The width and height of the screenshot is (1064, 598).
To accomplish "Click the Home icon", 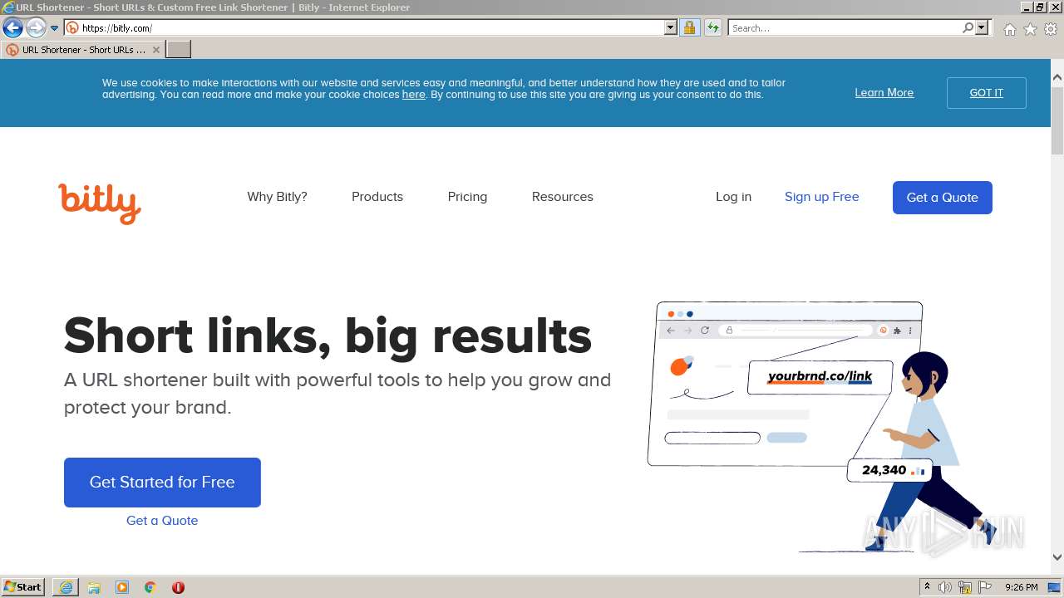I will [1009, 29].
